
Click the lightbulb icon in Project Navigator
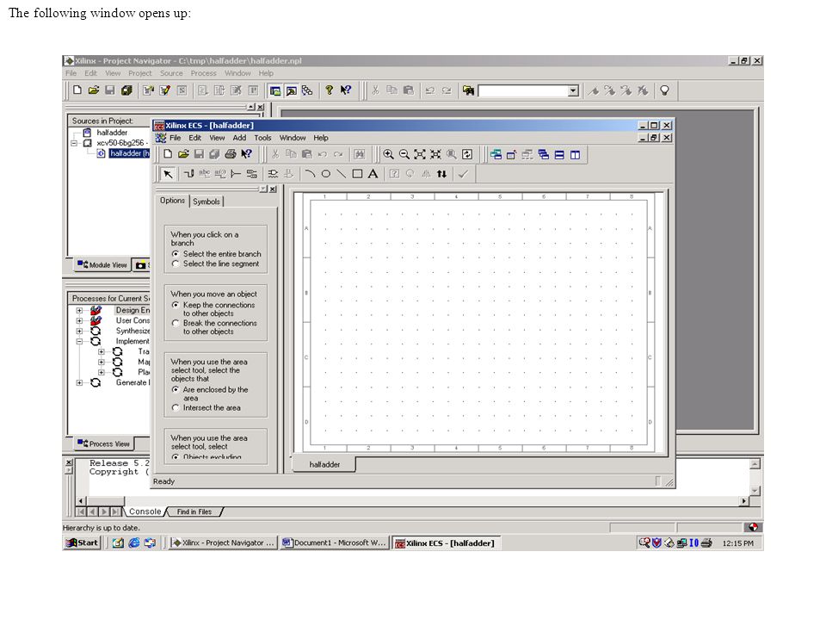click(x=664, y=90)
